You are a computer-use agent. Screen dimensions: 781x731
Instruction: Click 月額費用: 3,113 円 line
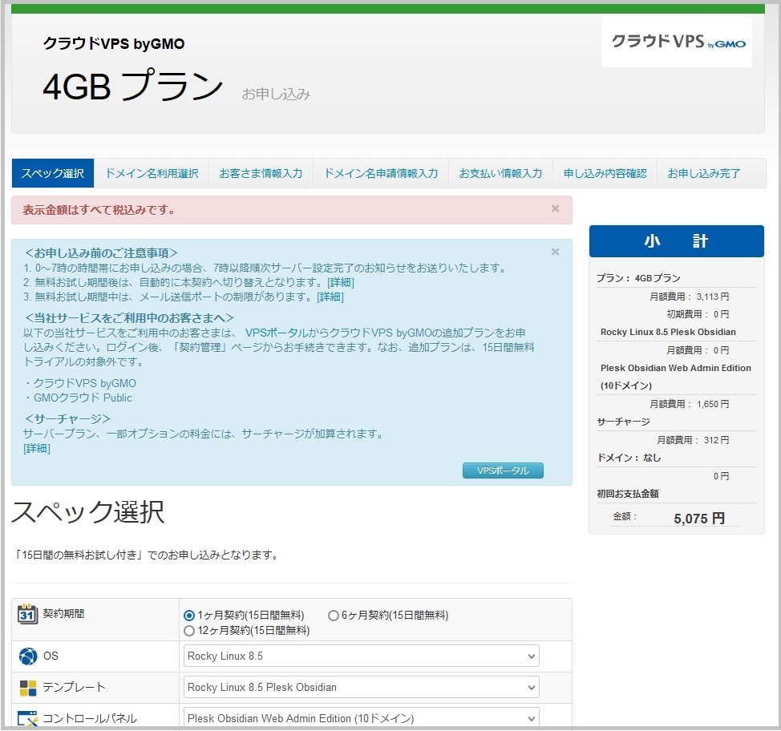click(689, 297)
